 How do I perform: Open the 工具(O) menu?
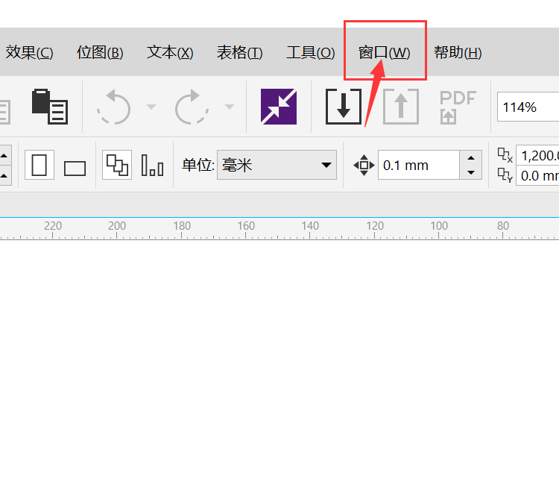point(311,53)
